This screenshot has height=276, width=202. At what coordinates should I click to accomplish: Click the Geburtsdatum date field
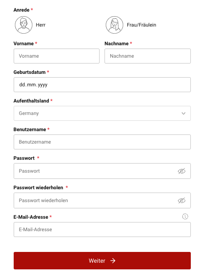[x=102, y=85]
